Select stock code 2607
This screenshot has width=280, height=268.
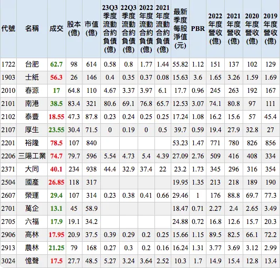(8, 196)
